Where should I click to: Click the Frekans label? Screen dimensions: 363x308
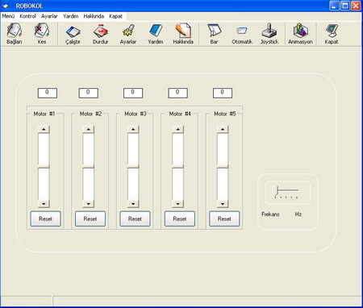270,214
